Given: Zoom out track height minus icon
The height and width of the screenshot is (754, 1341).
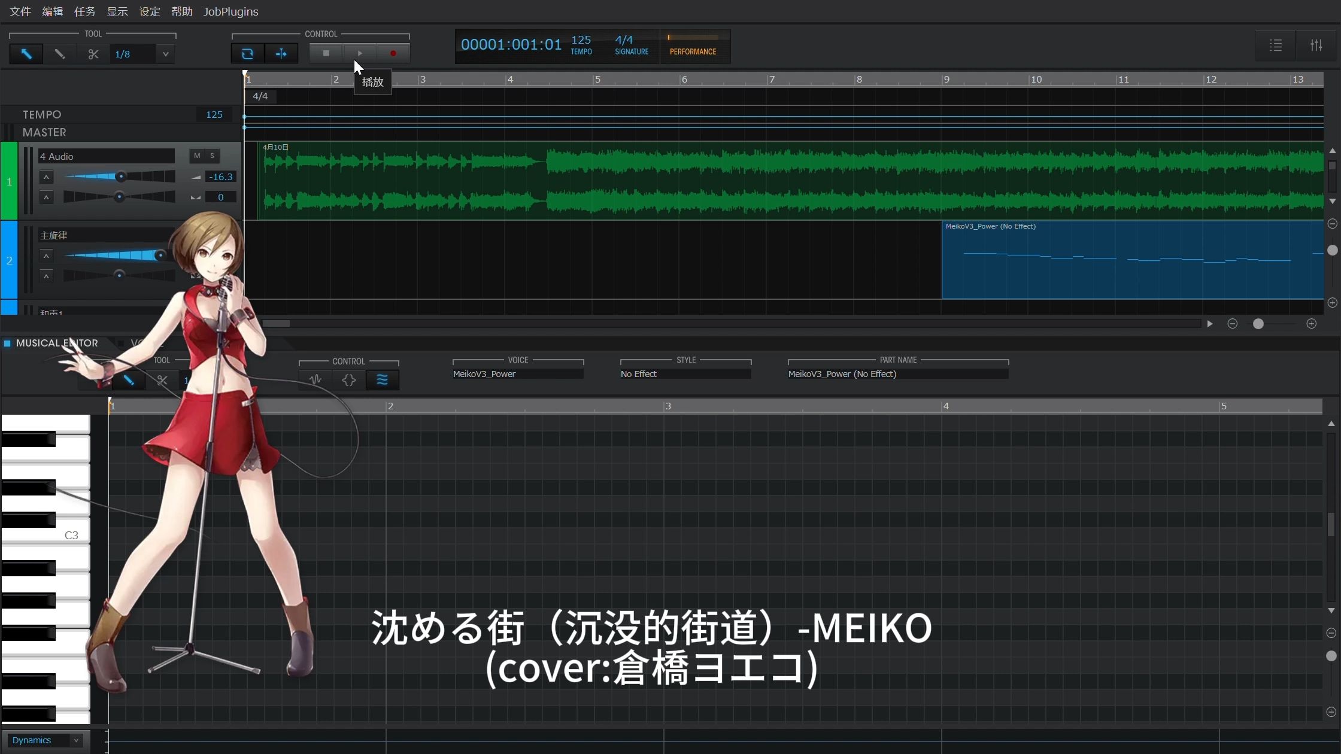Looking at the screenshot, I should (x=1332, y=224).
